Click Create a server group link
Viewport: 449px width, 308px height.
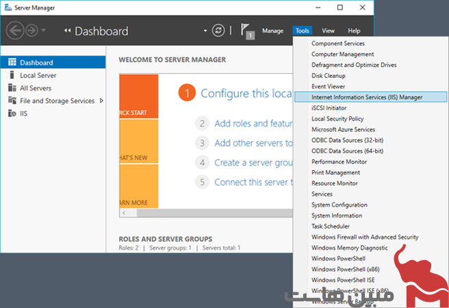(253, 163)
